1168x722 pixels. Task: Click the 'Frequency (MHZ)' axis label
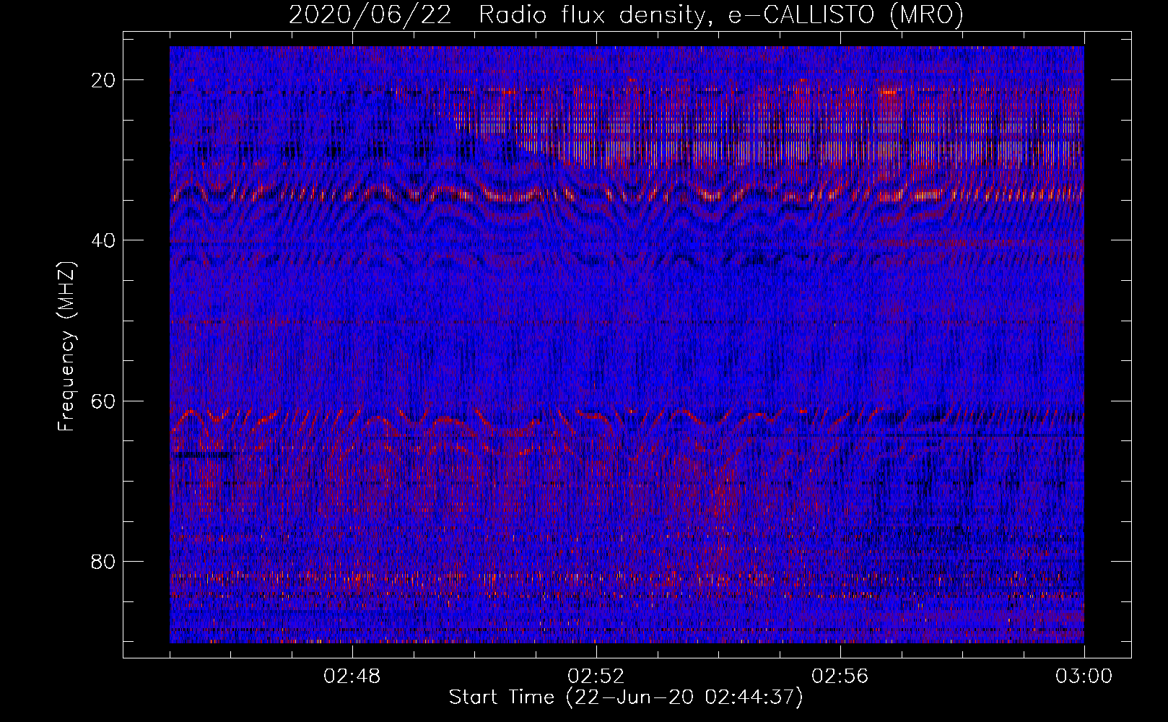tap(66, 347)
